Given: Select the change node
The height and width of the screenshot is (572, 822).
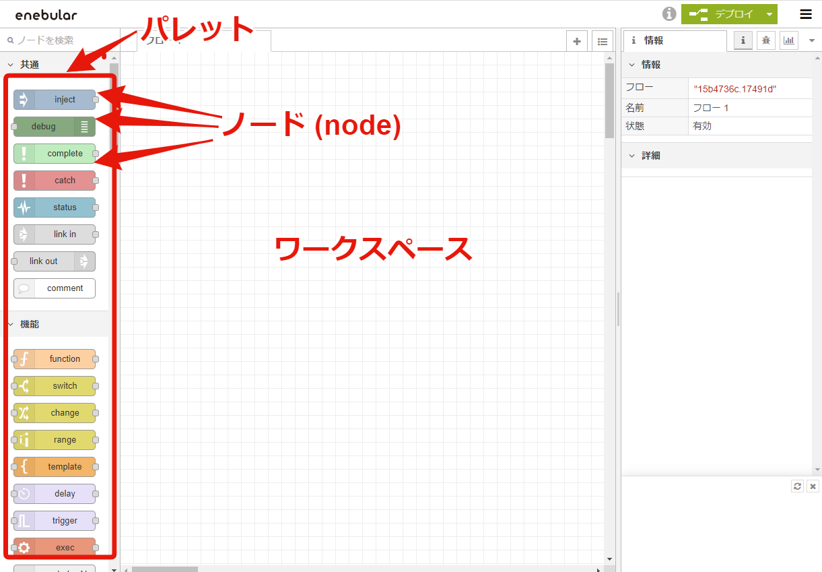Looking at the screenshot, I should coord(55,413).
